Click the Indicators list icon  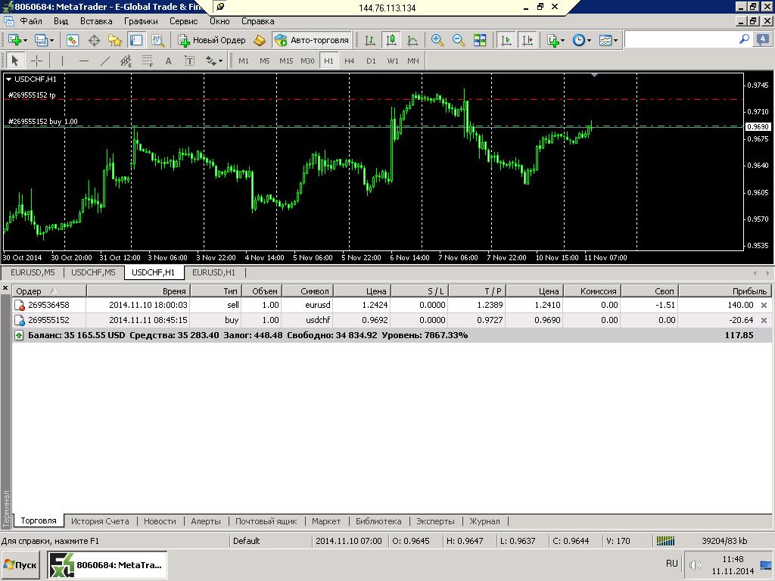552,40
